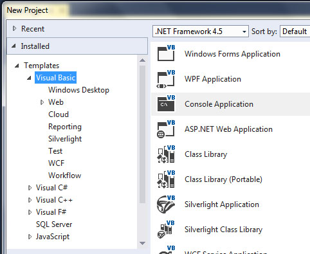Click the Silverlight Class Library template icon

point(166,230)
